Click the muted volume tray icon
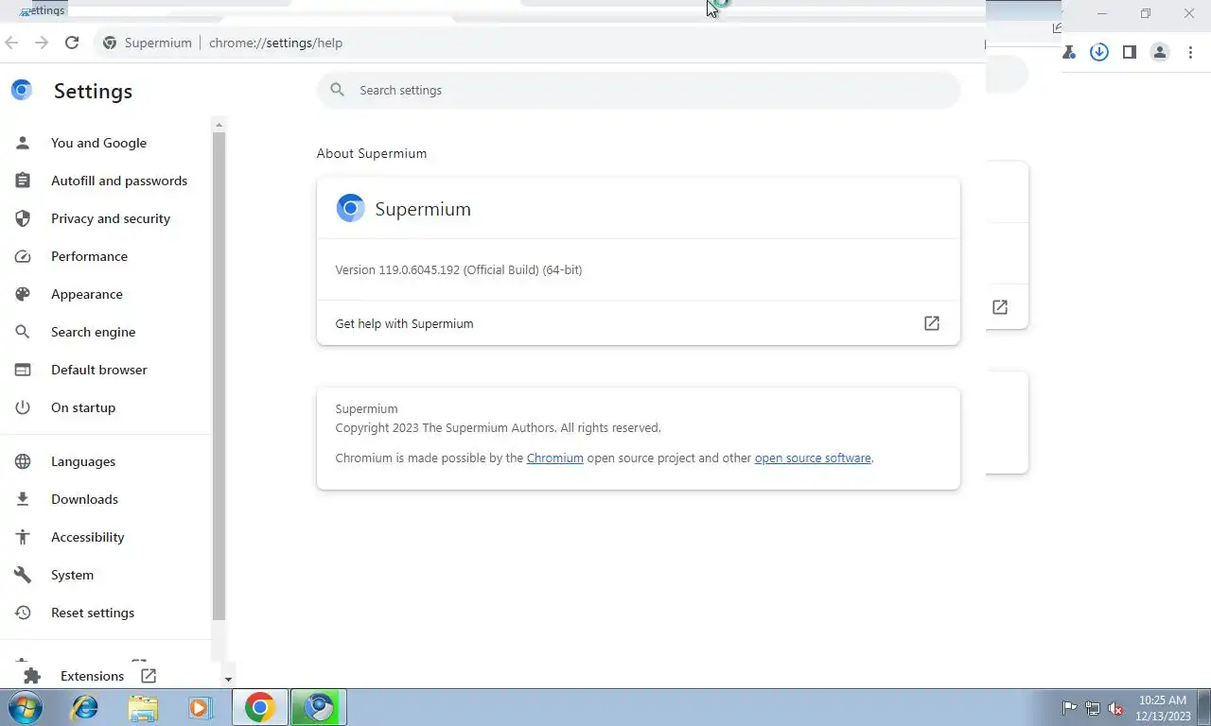The width and height of the screenshot is (1211, 726). (1115, 708)
